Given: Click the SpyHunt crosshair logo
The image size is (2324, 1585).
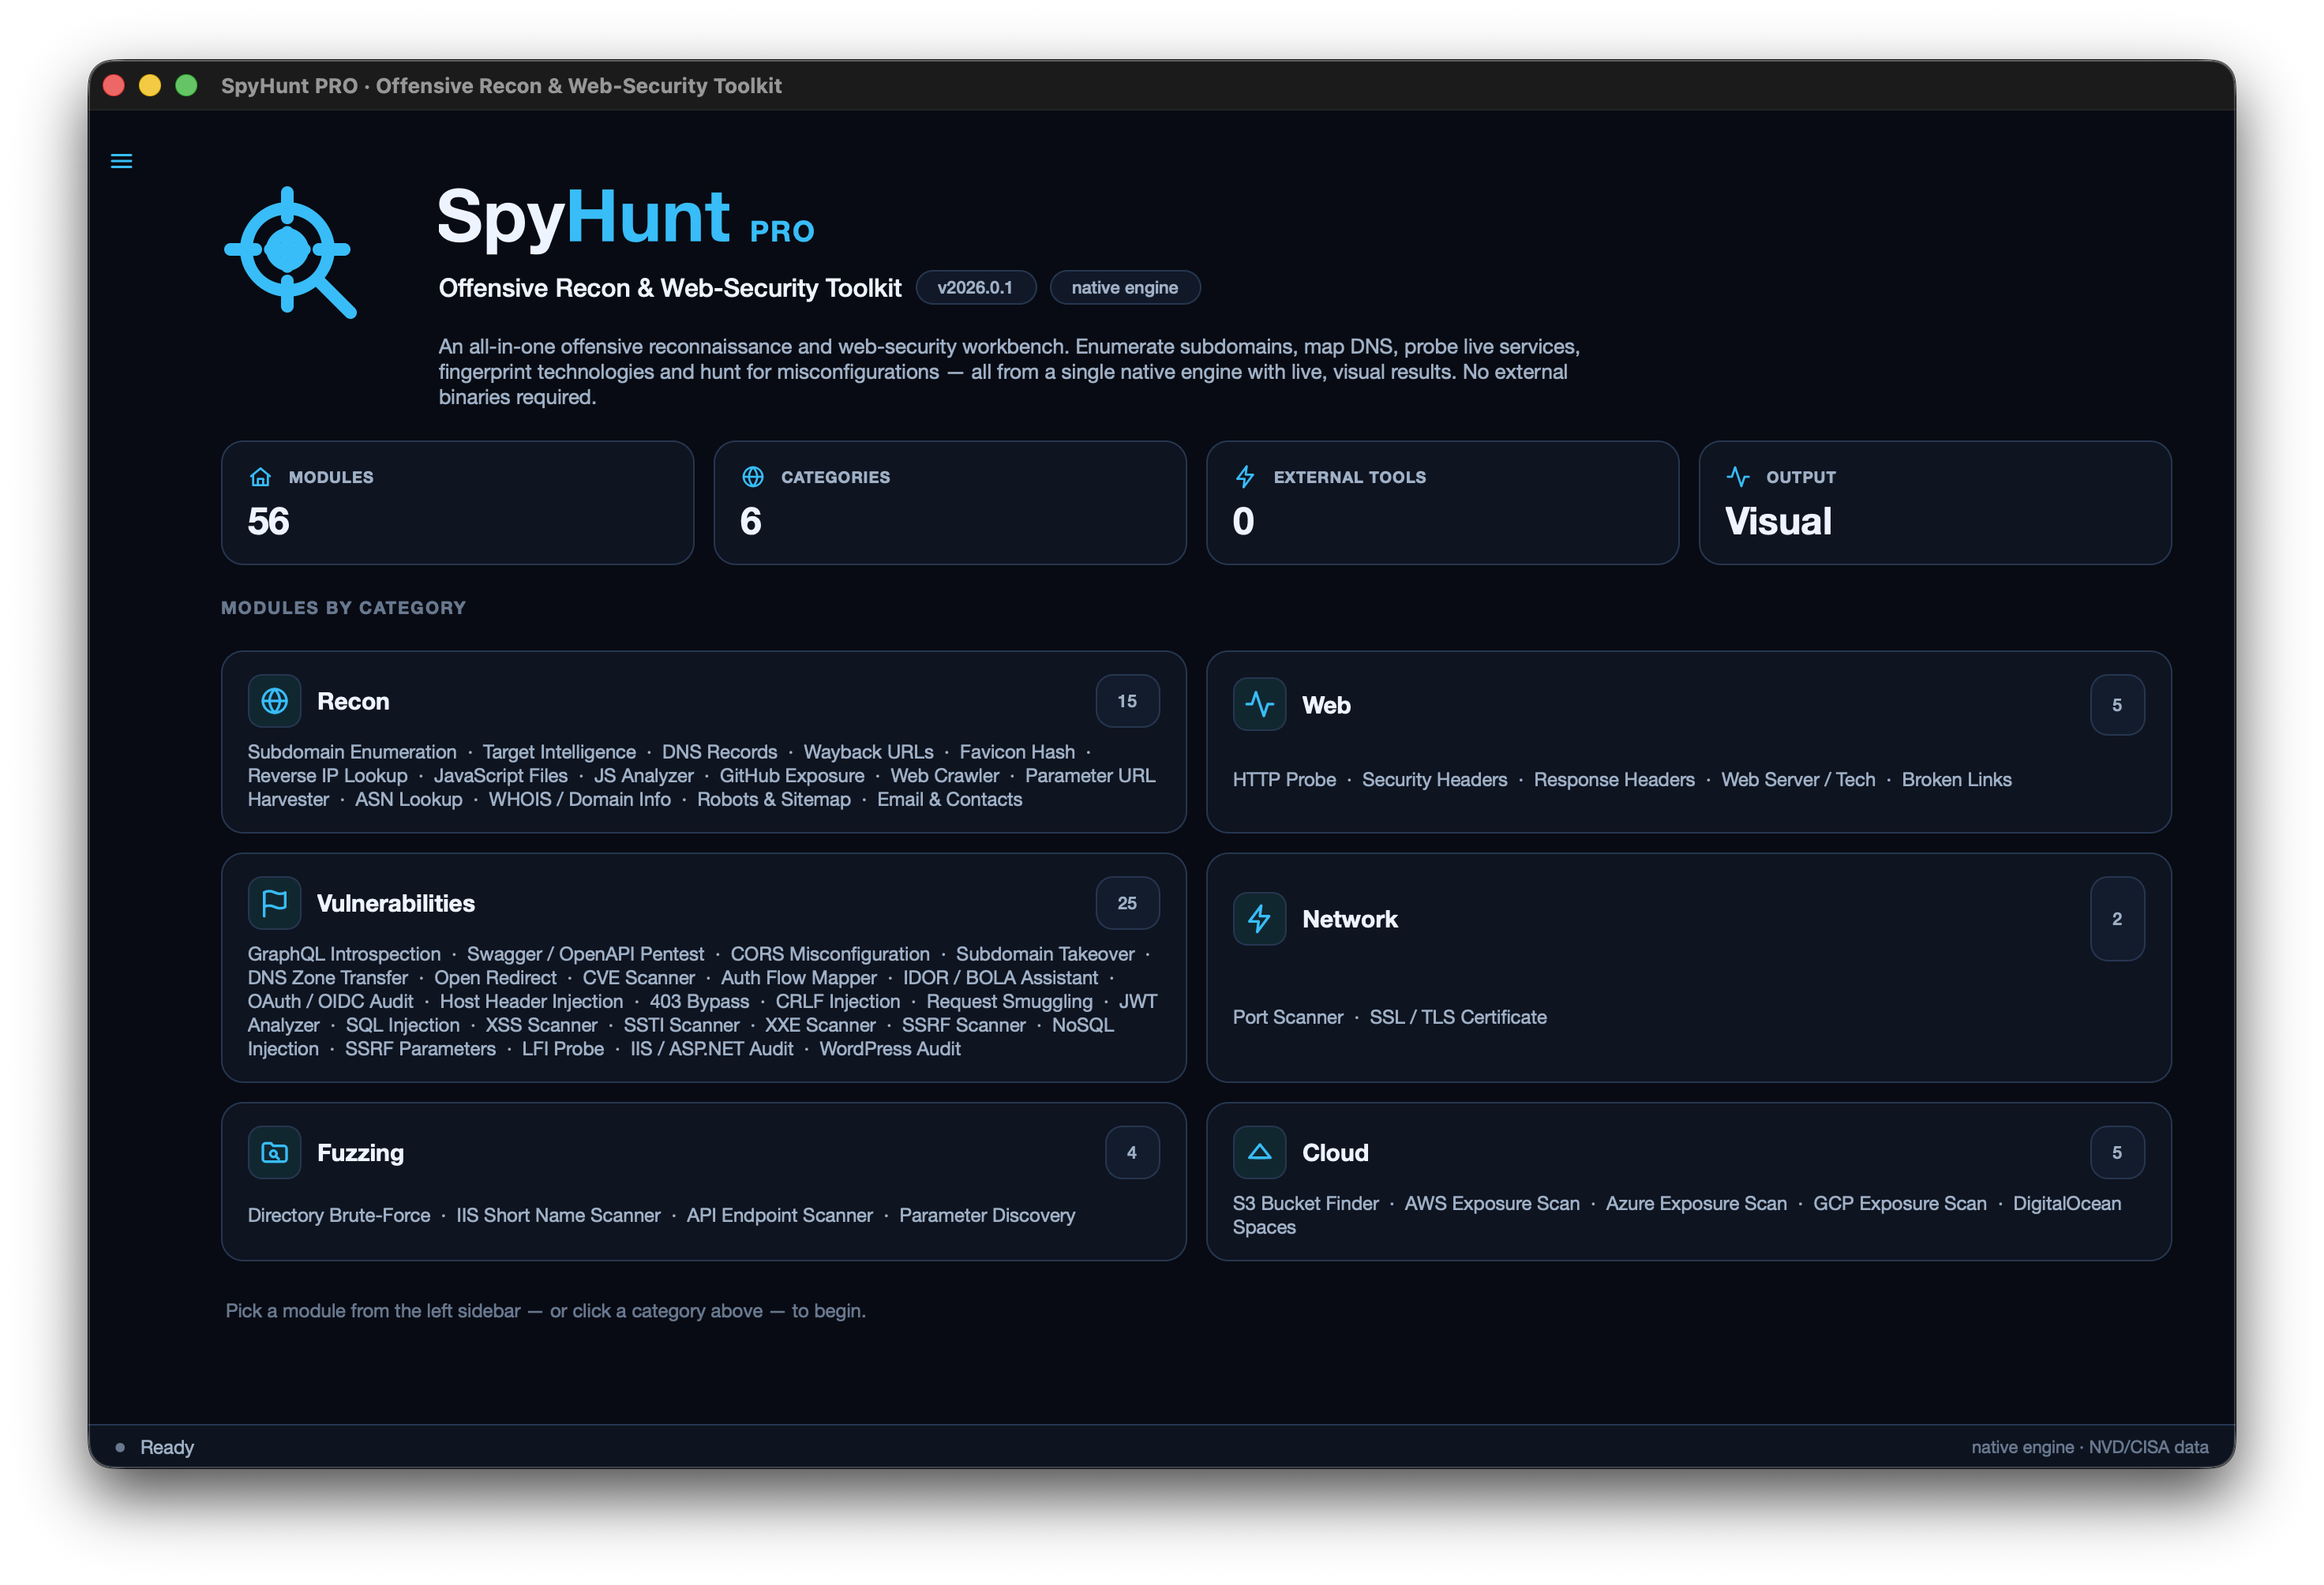Looking at the screenshot, I should (x=290, y=252).
